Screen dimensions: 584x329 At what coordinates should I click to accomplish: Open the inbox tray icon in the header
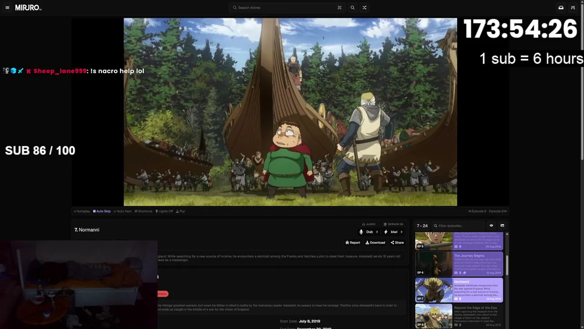pos(561,8)
